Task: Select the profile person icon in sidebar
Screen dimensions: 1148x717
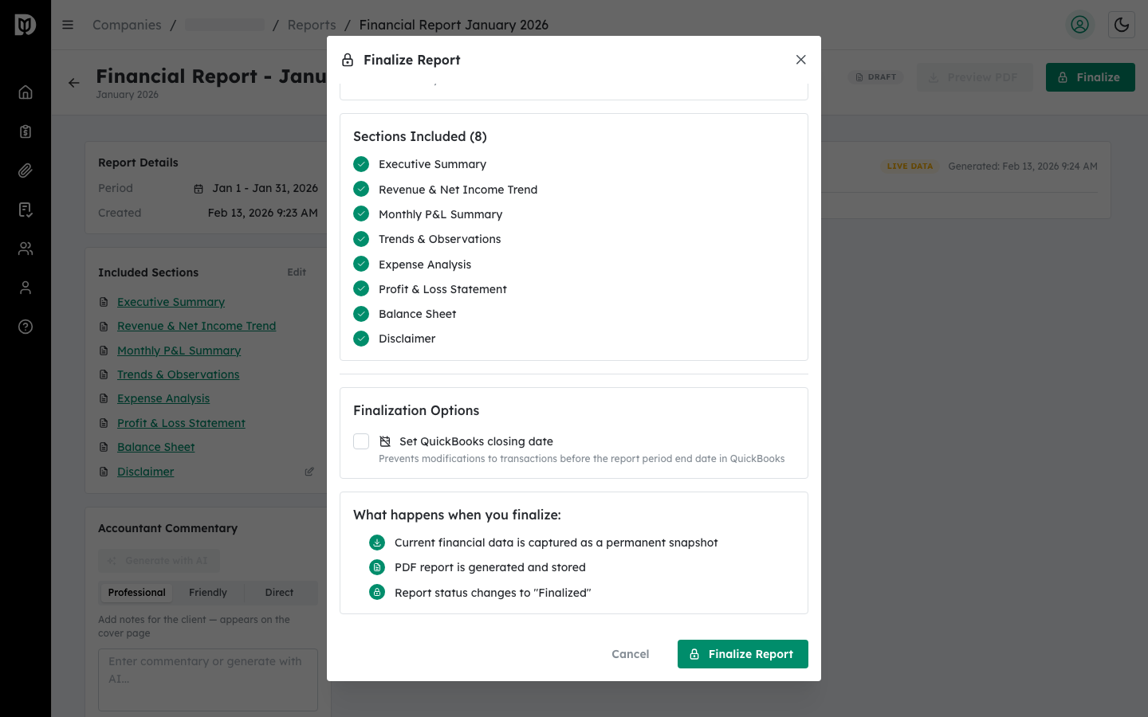Action: coord(26,287)
